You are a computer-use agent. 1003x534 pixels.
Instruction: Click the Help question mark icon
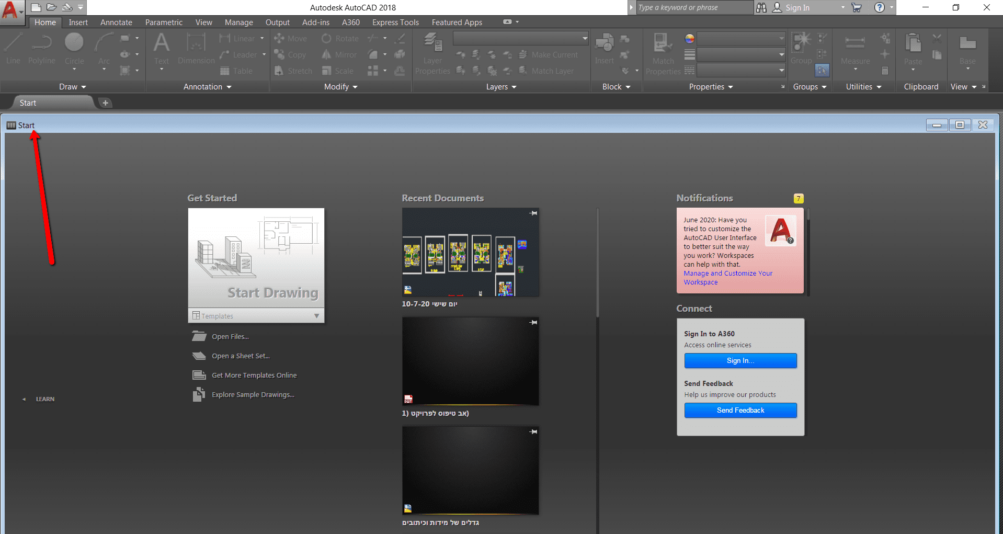point(880,7)
